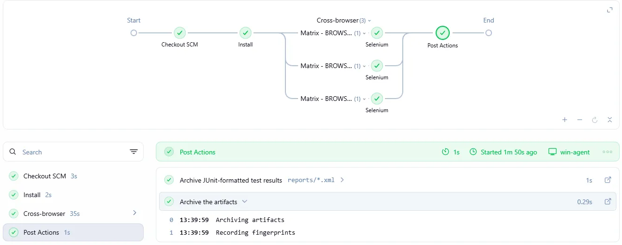Click the 0.29s step duration

click(584, 202)
